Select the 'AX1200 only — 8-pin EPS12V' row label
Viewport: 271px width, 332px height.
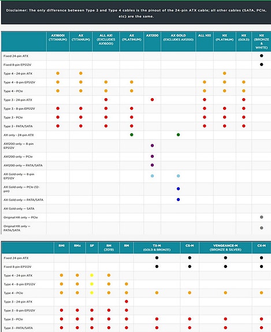pyautogui.click(x=18, y=146)
